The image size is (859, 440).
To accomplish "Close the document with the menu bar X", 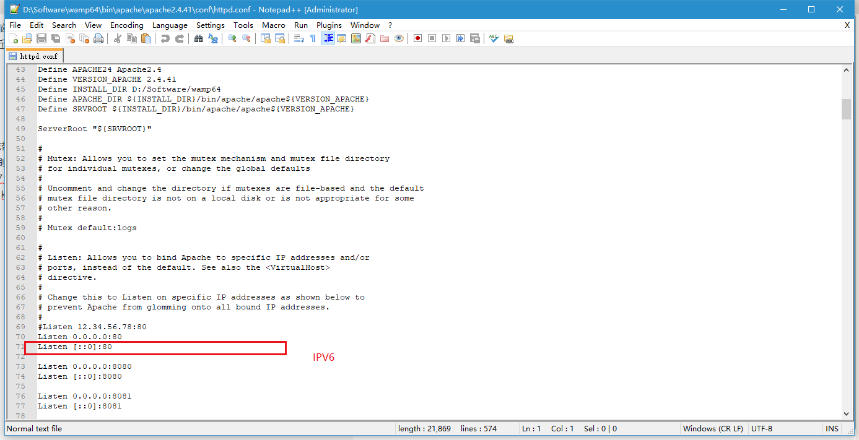I will point(847,25).
